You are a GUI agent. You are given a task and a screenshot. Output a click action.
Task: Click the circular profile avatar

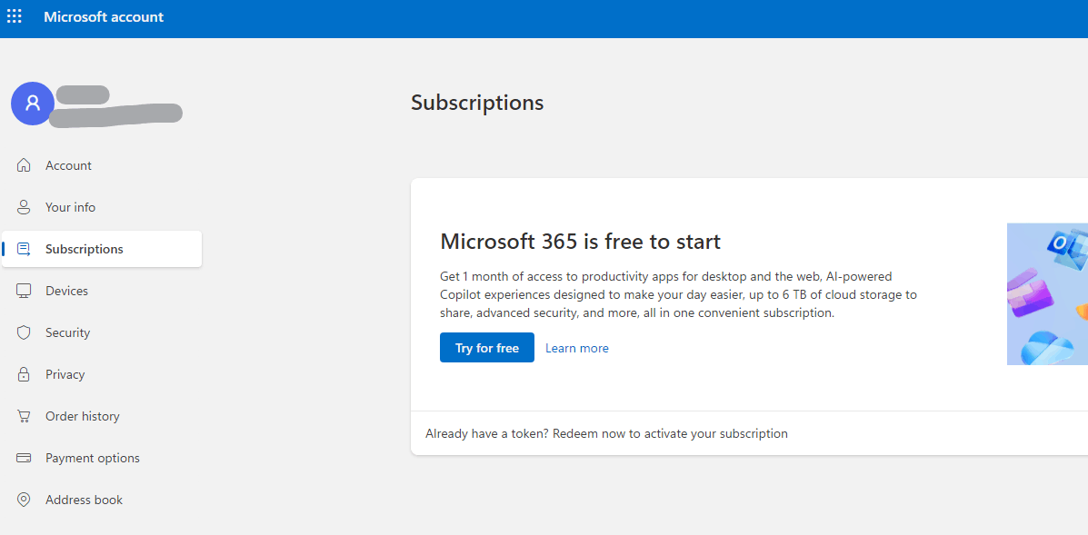[x=32, y=104]
